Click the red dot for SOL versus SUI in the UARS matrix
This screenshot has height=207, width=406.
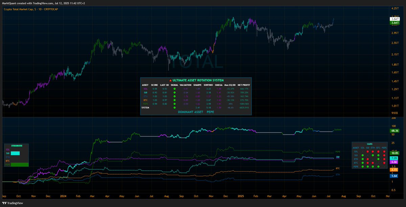368,151
